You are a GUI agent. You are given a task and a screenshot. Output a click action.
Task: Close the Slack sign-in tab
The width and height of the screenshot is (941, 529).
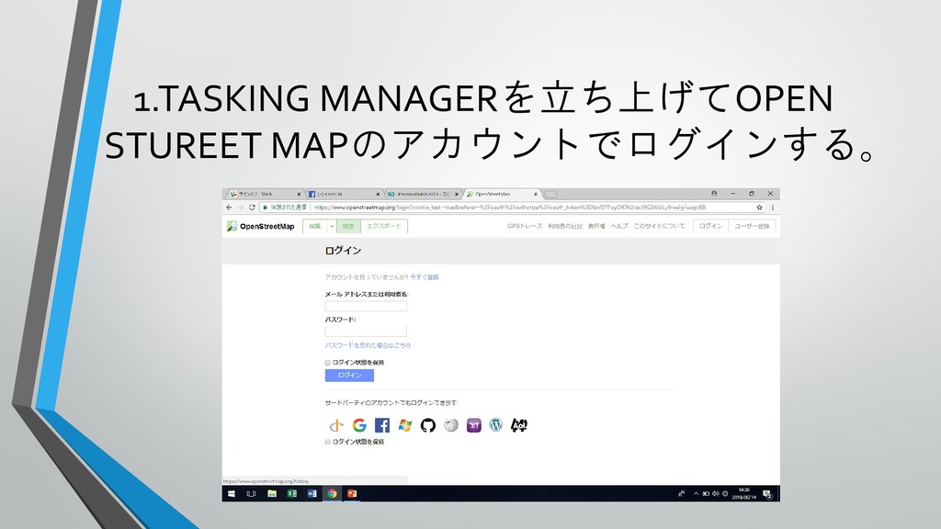[x=299, y=195]
